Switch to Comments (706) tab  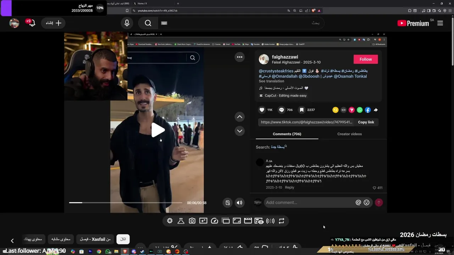pos(287,134)
